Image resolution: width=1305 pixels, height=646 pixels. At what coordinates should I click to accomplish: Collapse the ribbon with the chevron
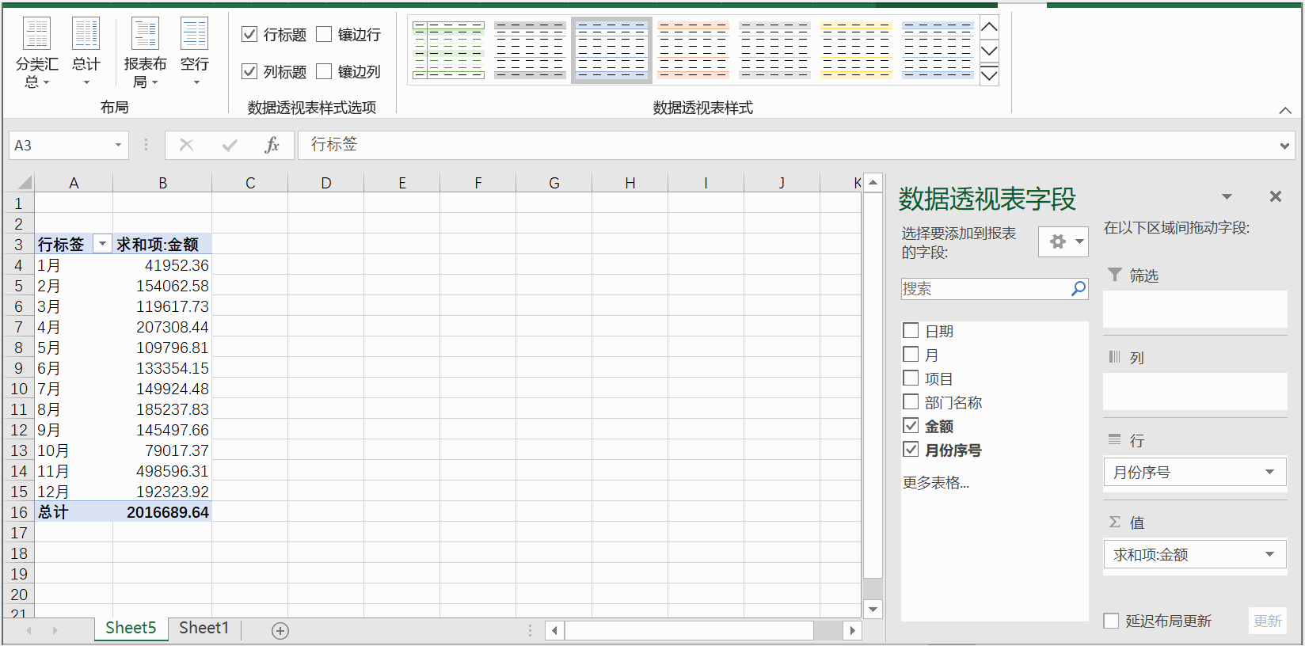point(1285,110)
